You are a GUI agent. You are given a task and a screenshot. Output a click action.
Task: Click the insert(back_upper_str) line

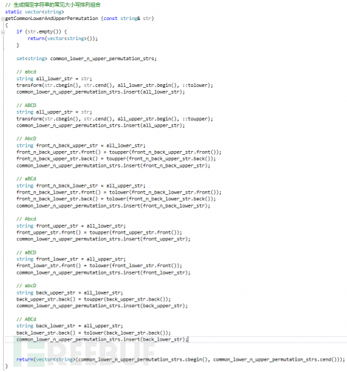102,306
